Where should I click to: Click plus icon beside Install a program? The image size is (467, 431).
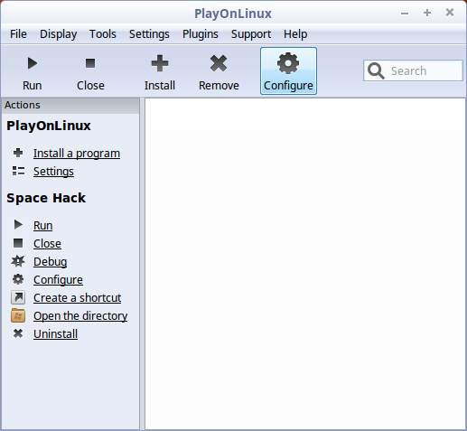coord(18,153)
